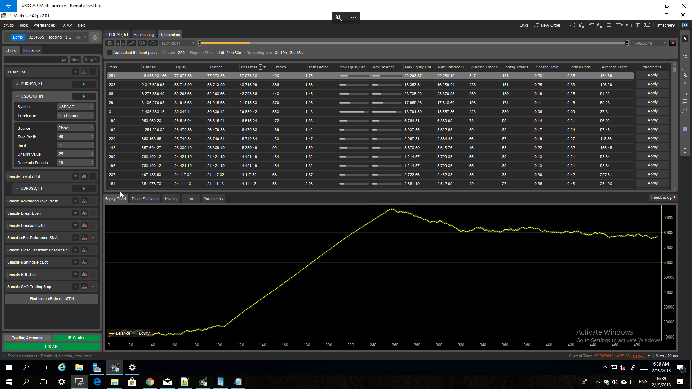Open the start date 19/01/2014 dropdown
692x389 pixels.
coord(193,43)
